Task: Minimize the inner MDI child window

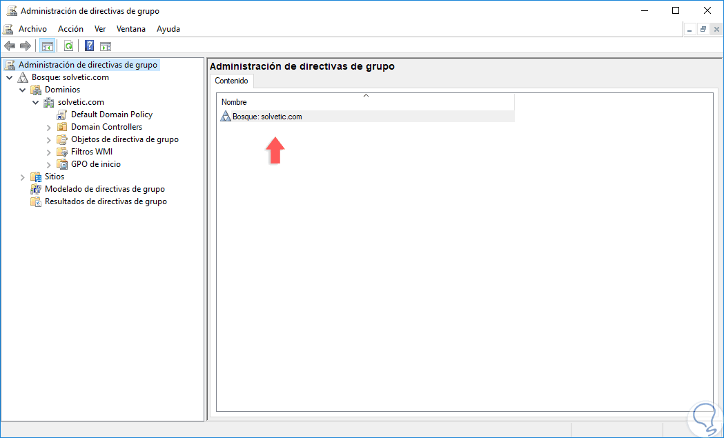Action: [x=689, y=30]
